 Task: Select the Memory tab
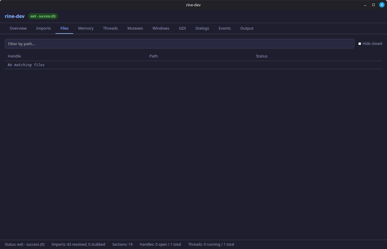(85, 28)
